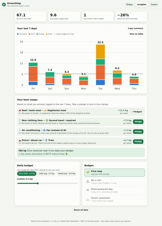Click the Friday bar's orange Food segment

click(33, 74)
